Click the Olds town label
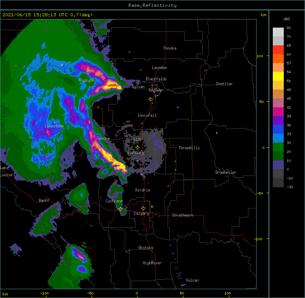 [137, 139]
